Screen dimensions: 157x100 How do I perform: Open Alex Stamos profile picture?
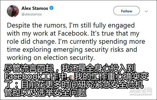(13, 11)
